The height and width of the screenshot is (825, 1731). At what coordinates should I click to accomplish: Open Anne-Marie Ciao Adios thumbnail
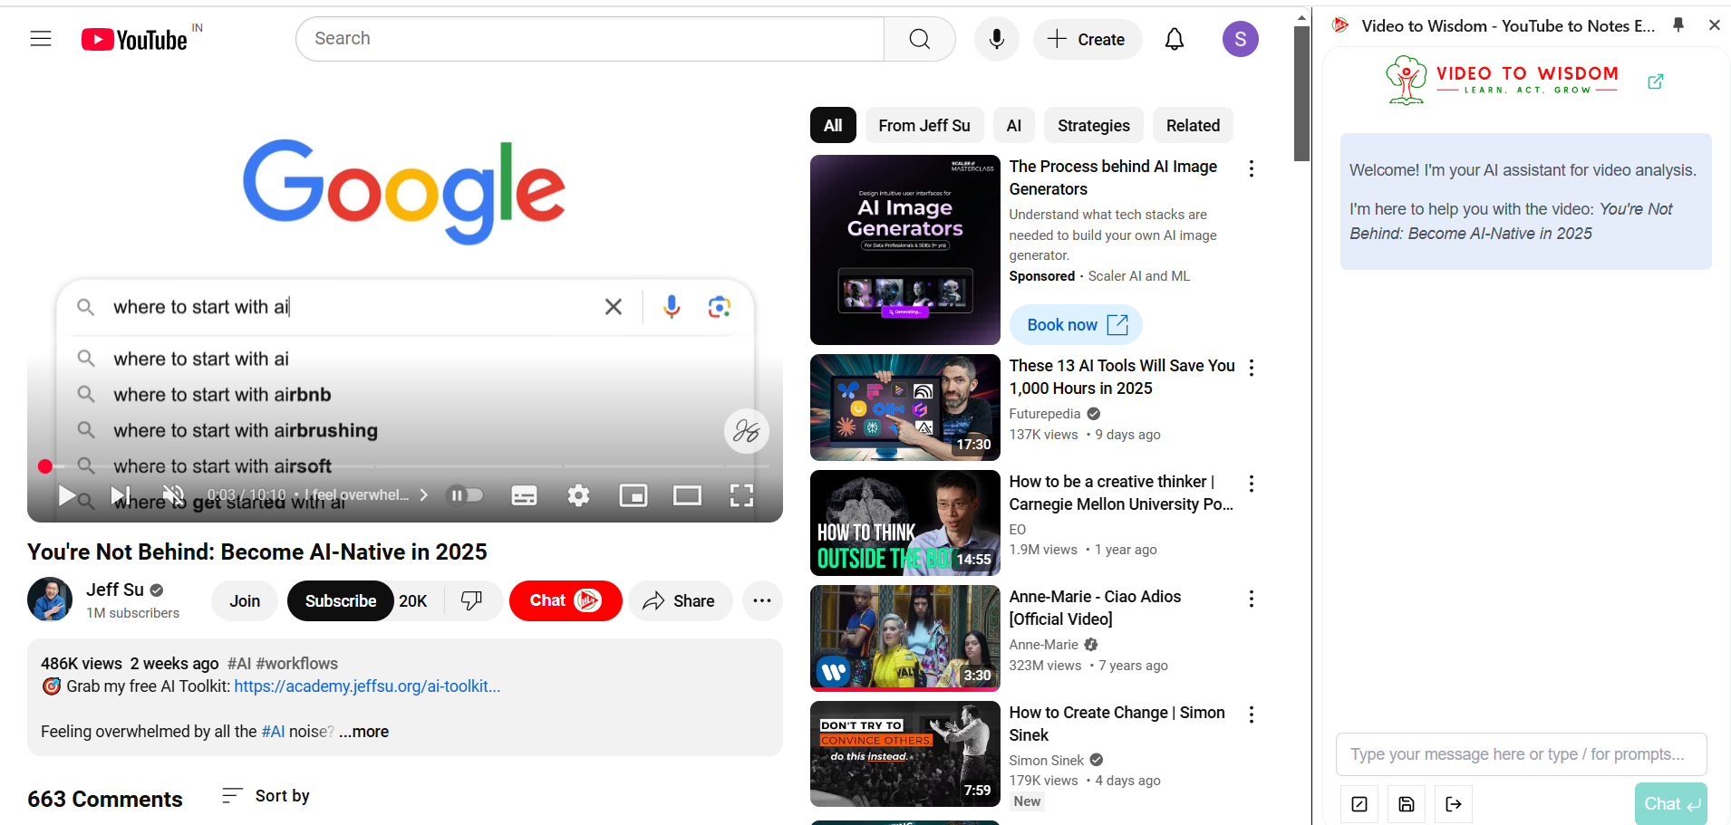point(905,638)
